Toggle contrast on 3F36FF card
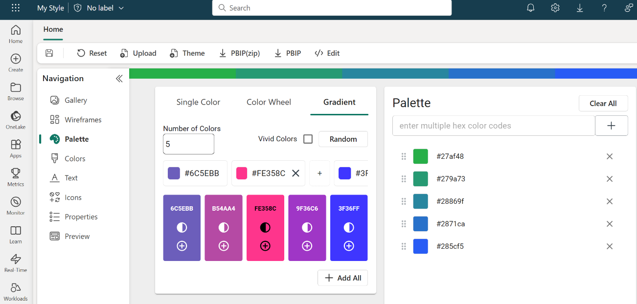The image size is (637, 304). click(x=349, y=227)
